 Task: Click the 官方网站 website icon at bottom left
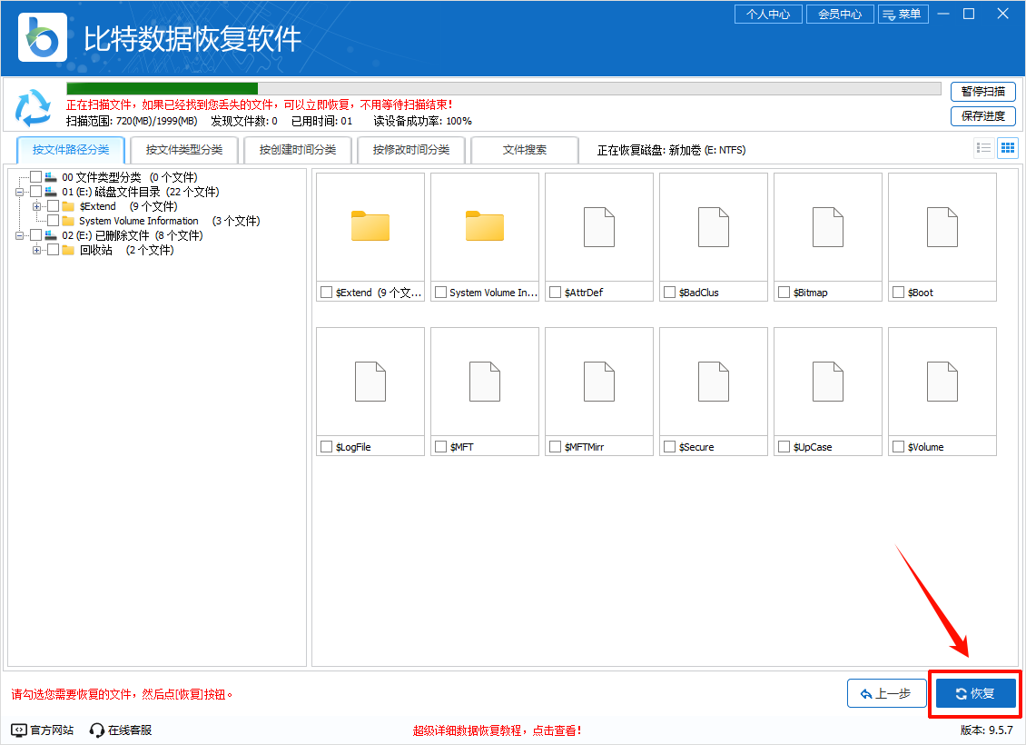pos(16,729)
